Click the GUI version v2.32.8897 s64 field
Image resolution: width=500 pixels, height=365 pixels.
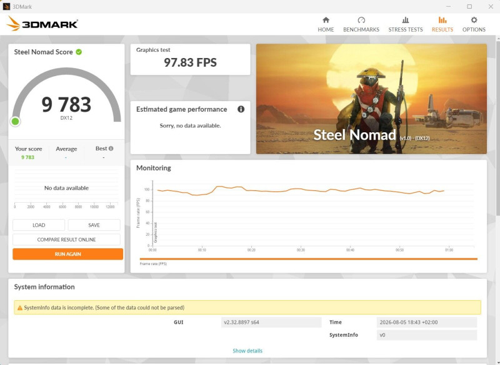click(x=271, y=322)
